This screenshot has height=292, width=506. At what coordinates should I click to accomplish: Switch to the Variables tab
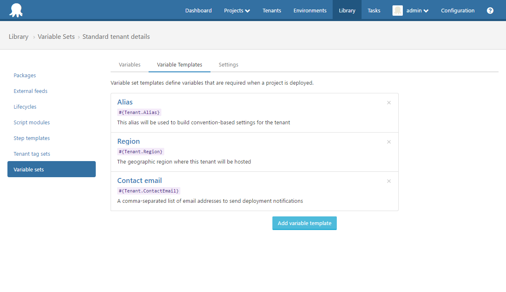click(129, 64)
